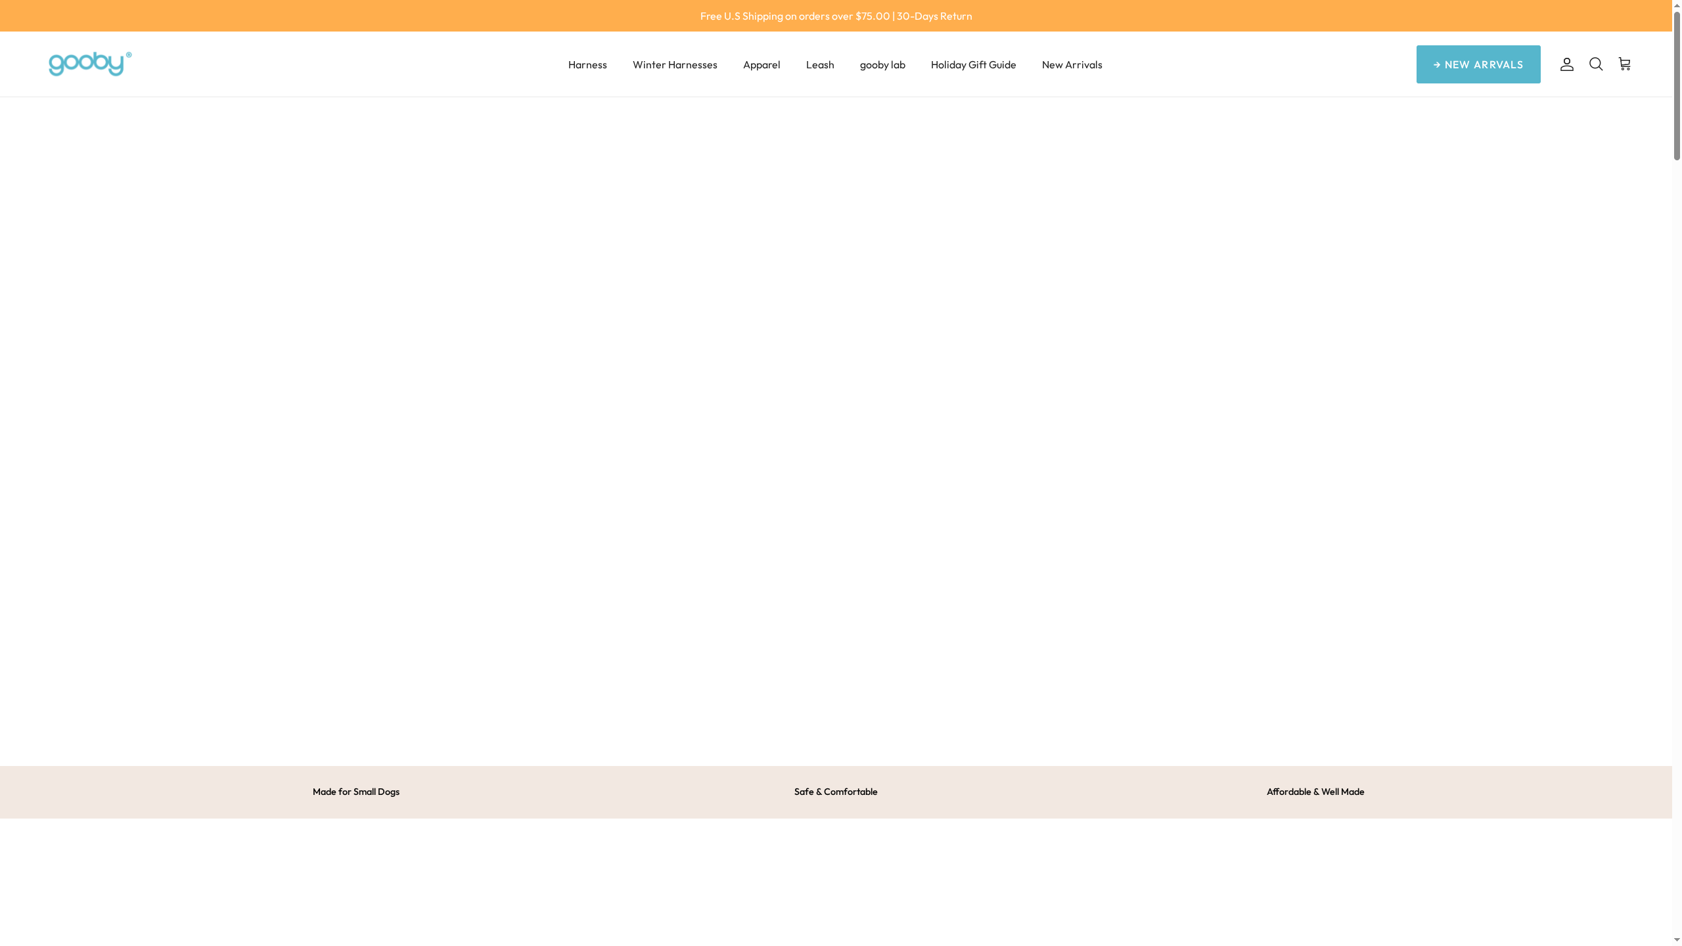
Task: Expand the Leash navigation dropdown
Action: pos(819,64)
